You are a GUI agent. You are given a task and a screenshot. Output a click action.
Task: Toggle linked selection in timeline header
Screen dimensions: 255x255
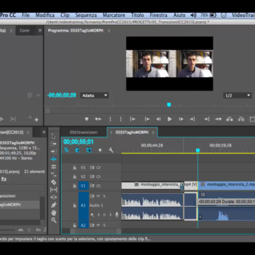pos(89,150)
